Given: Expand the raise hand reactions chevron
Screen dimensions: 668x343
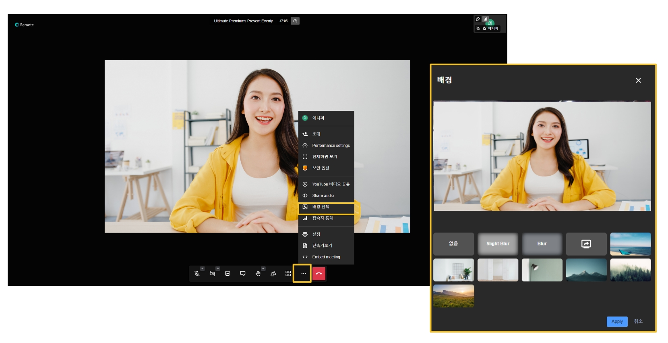Looking at the screenshot, I should pyautogui.click(x=263, y=268).
